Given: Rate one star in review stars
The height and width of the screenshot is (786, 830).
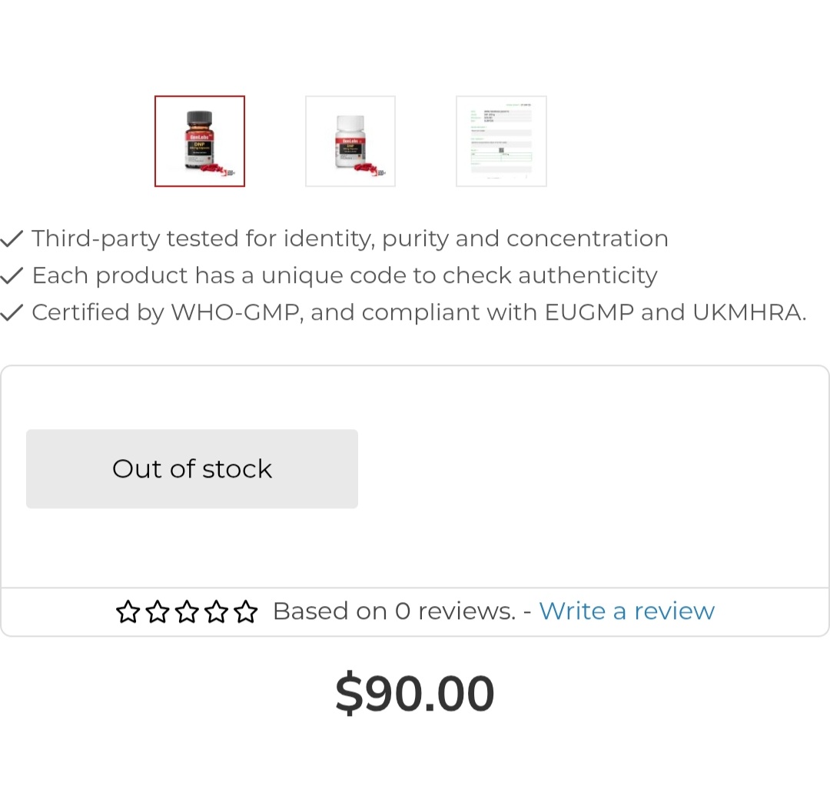Looking at the screenshot, I should coord(128,612).
